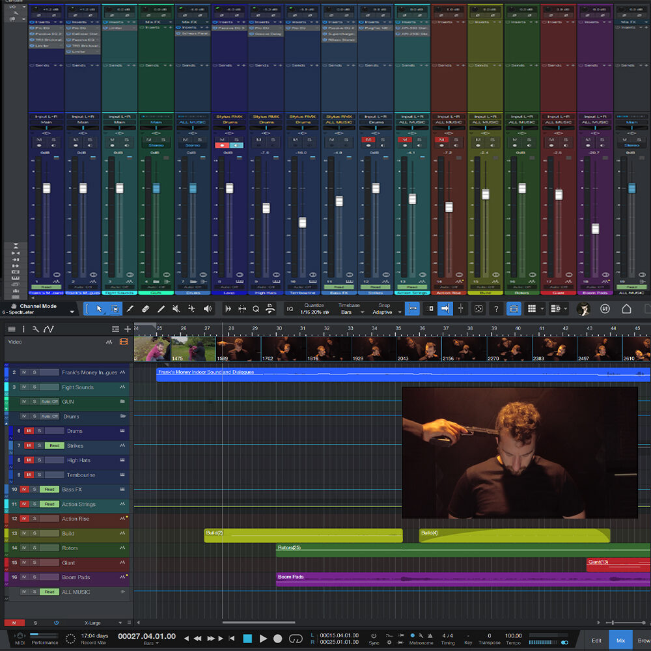651x651 pixels.
Task: Click the Boom Pads clip in the arrangement
Action: (x=463, y=579)
